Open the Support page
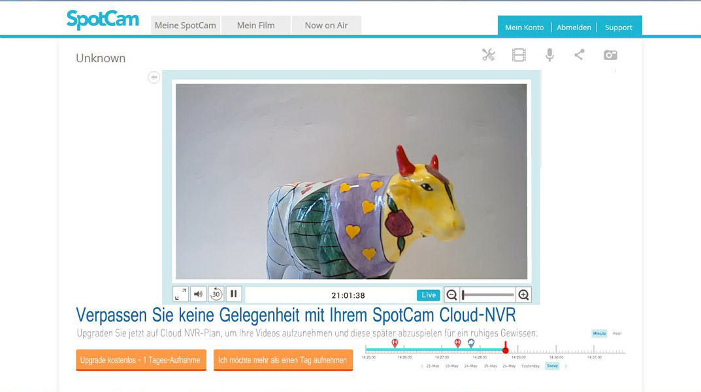 [619, 27]
